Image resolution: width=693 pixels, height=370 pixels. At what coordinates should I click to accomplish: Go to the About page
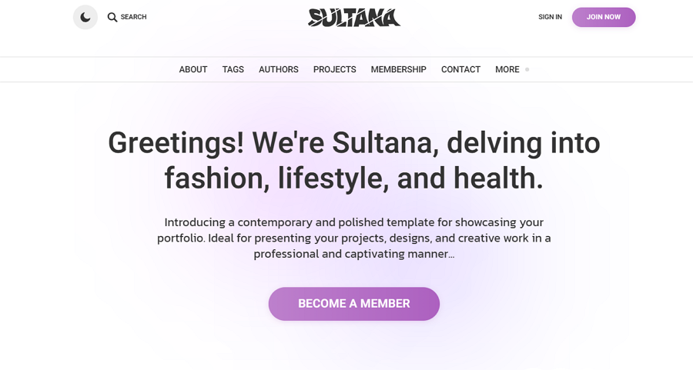[193, 69]
